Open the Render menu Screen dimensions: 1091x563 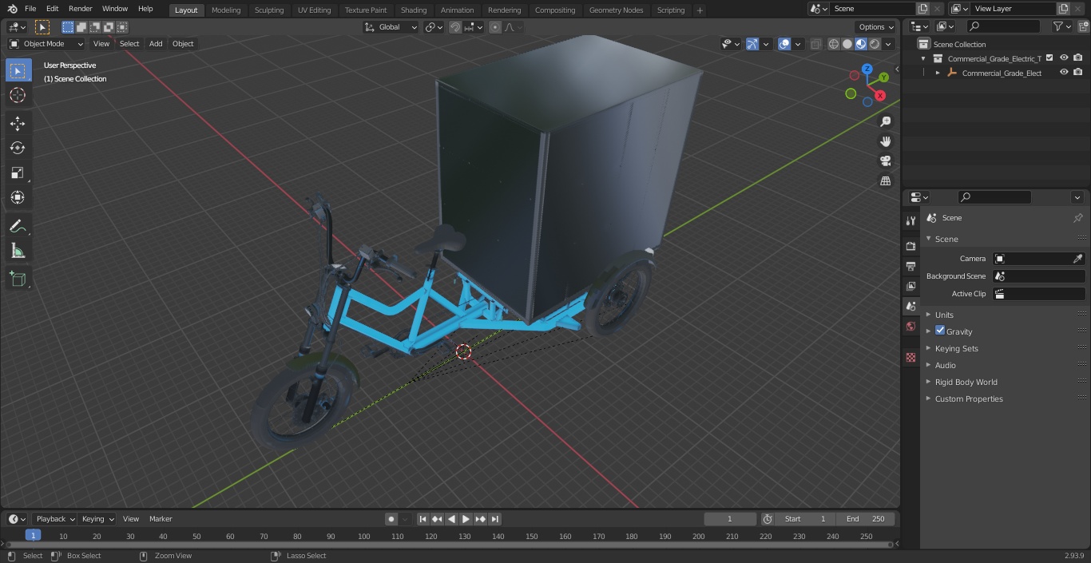[x=80, y=9]
